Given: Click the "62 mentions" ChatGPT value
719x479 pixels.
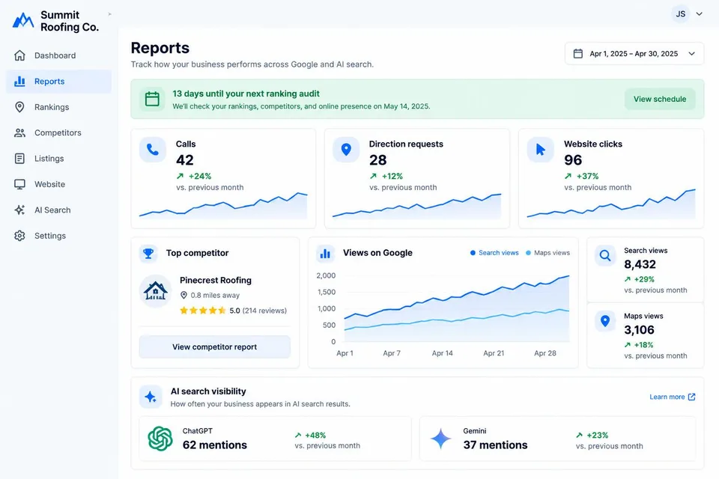Looking at the screenshot, I should (x=215, y=445).
